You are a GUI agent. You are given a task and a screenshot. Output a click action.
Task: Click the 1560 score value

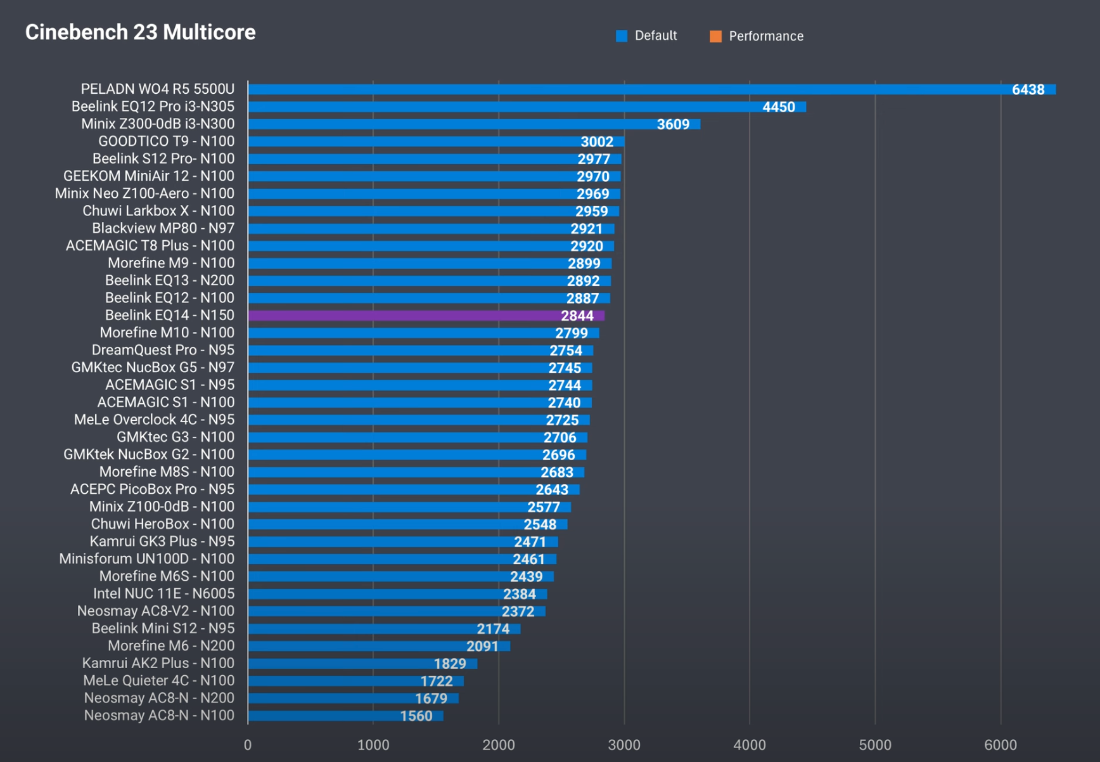tap(416, 716)
